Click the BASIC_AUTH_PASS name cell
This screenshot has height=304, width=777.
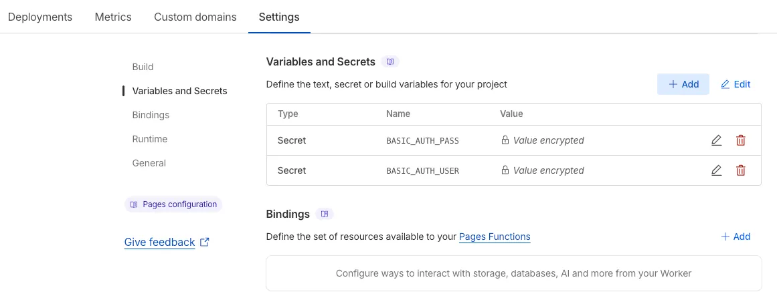tap(423, 141)
